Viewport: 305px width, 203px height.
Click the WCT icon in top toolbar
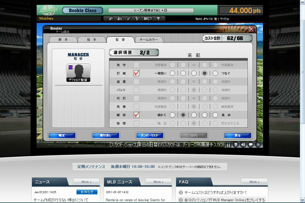click(148, 18)
